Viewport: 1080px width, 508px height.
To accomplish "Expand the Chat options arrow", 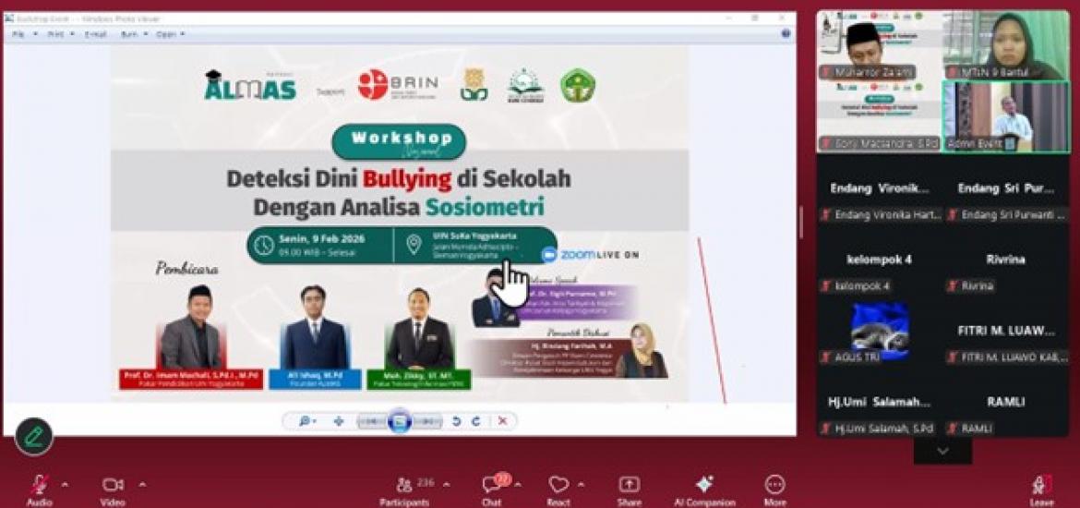I will pyautogui.click(x=517, y=485).
